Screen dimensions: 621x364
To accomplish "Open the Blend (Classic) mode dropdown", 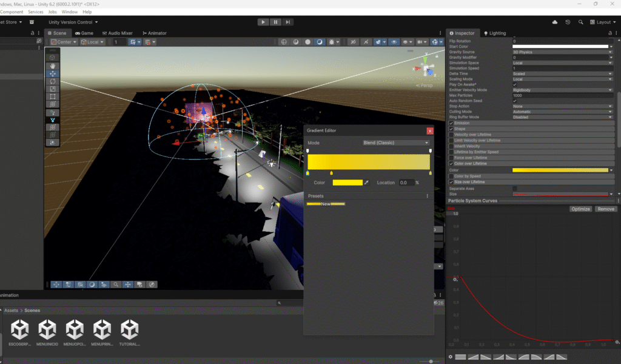I will pos(395,143).
